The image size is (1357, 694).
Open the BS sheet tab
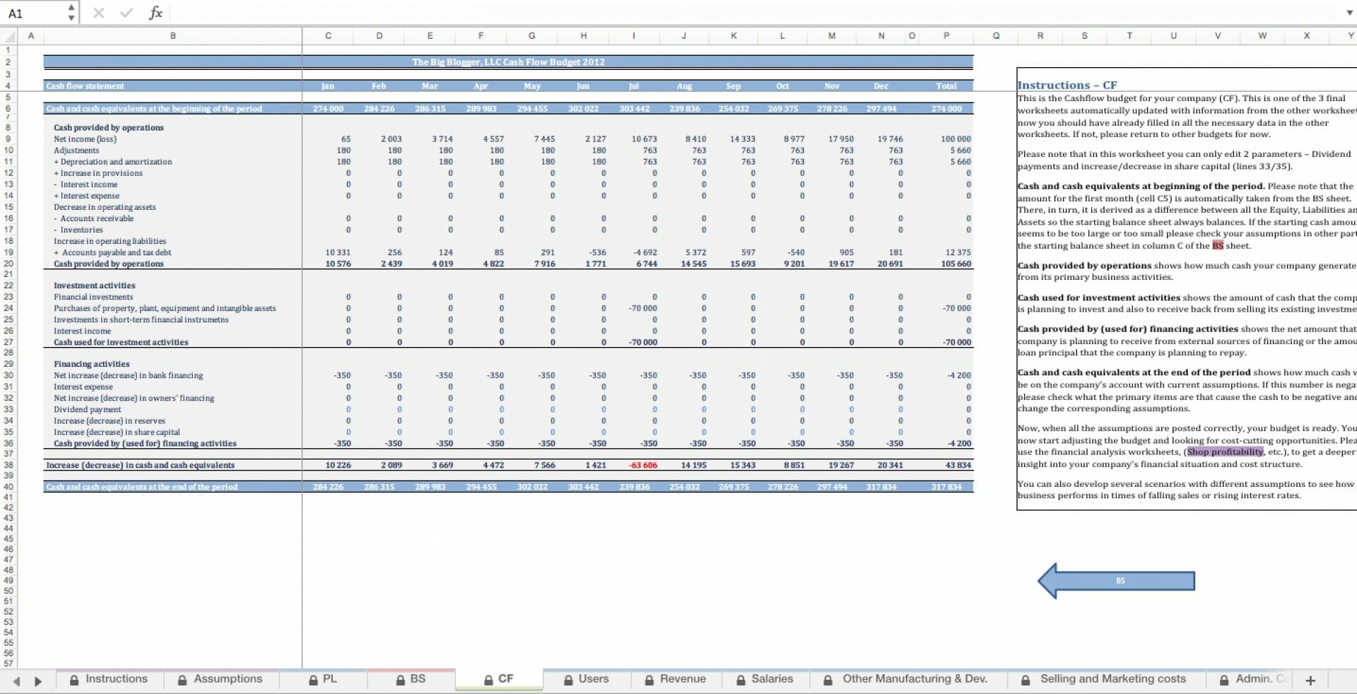[411, 678]
